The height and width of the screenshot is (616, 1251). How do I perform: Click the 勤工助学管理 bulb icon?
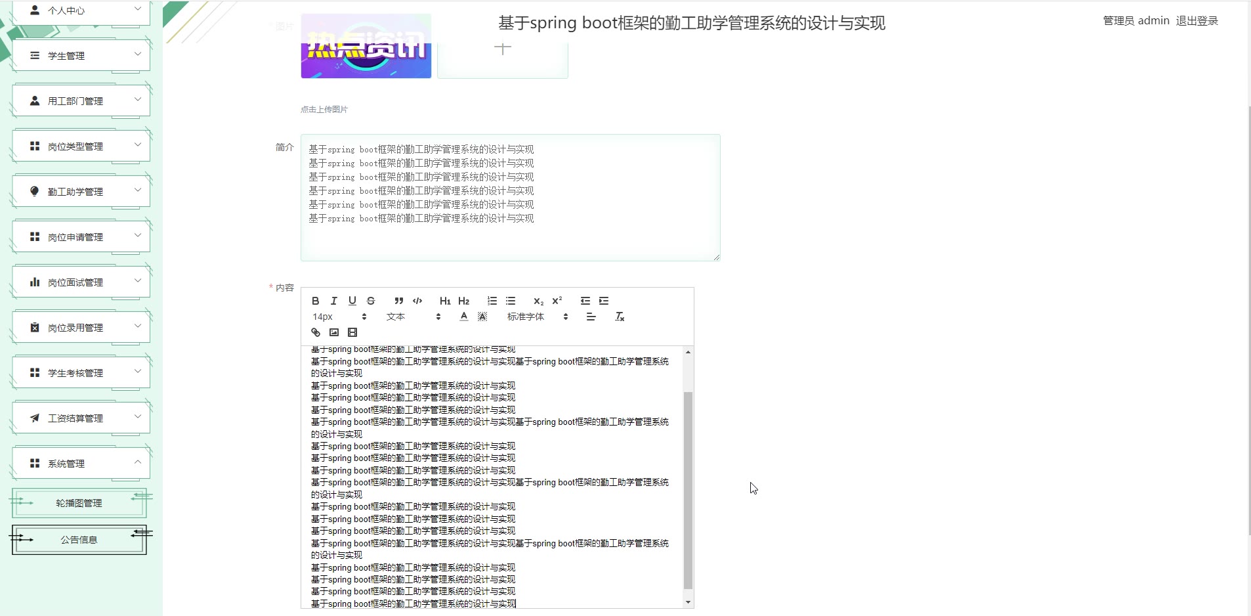(x=35, y=191)
